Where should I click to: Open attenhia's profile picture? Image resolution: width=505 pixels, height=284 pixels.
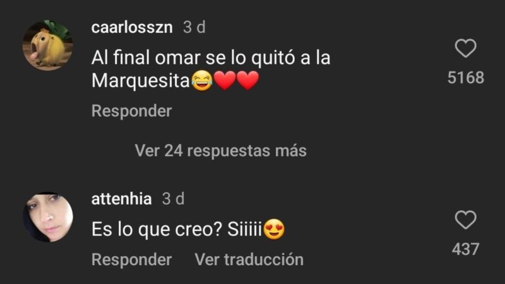(x=48, y=217)
